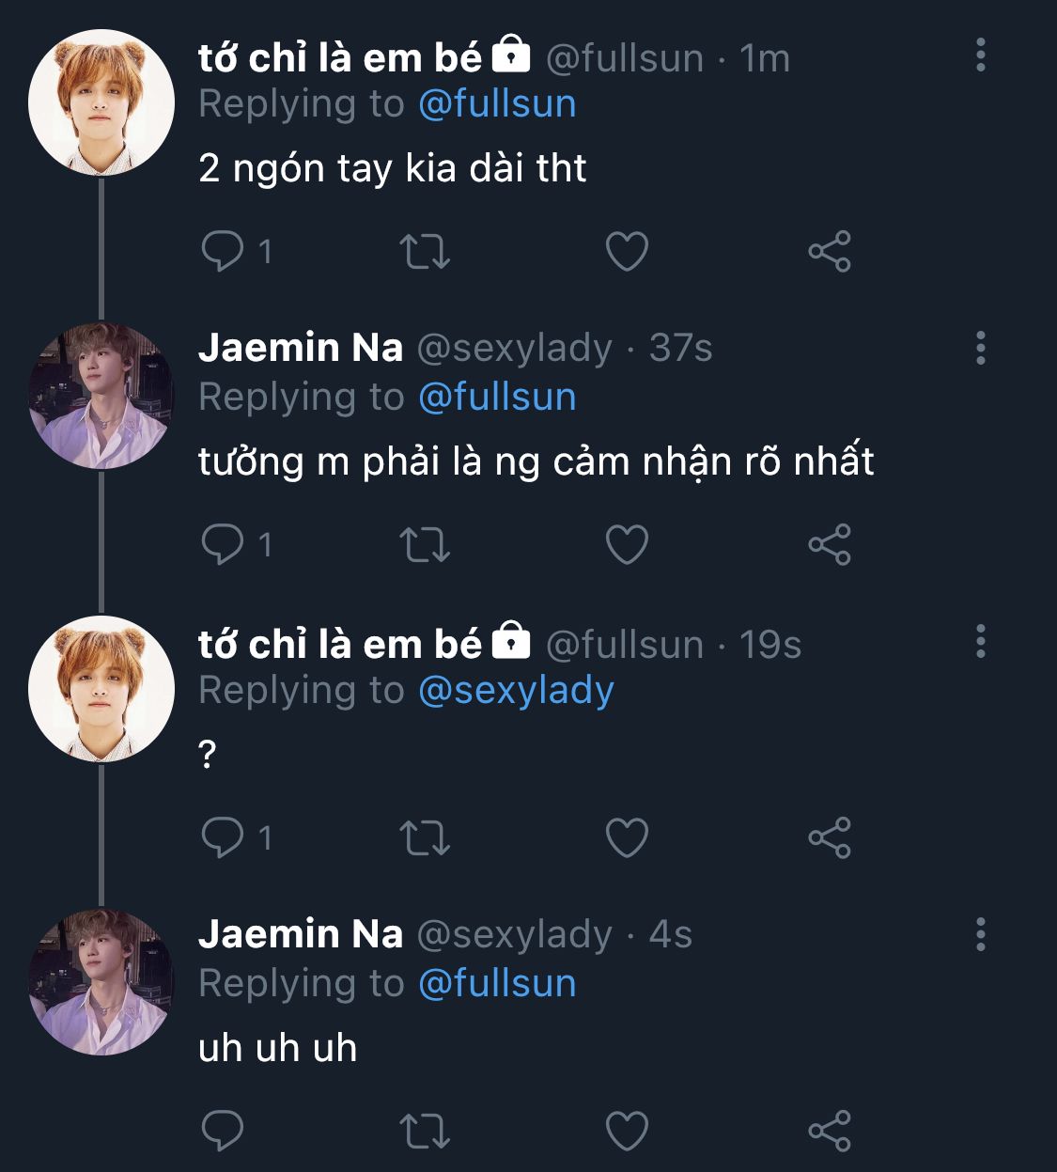Open "tớ chỉ là em bé" avatar on first tweet
The height and width of the screenshot is (1172, 1057).
pyautogui.click(x=101, y=102)
